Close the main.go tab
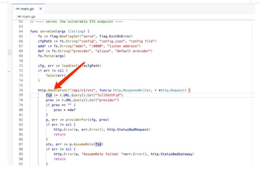This screenshot has height=175, width=276. tap(41, 9)
